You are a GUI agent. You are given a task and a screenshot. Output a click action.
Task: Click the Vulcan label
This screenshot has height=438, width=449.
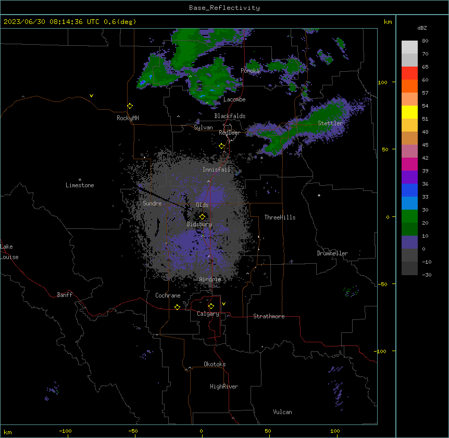282,412
